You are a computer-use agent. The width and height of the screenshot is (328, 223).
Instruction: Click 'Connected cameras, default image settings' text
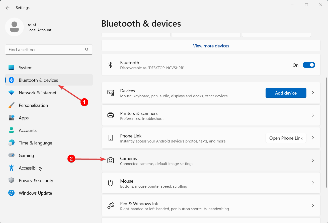[x=157, y=164]
